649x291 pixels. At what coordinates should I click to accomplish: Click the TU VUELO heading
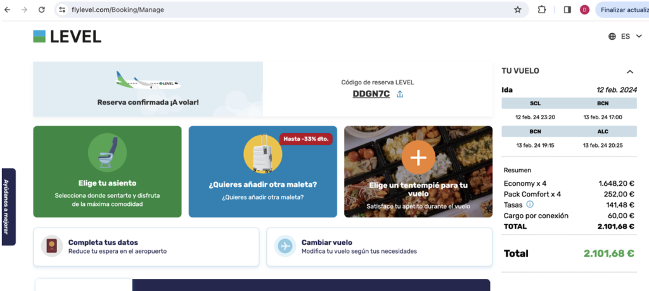tap(520, 71)
